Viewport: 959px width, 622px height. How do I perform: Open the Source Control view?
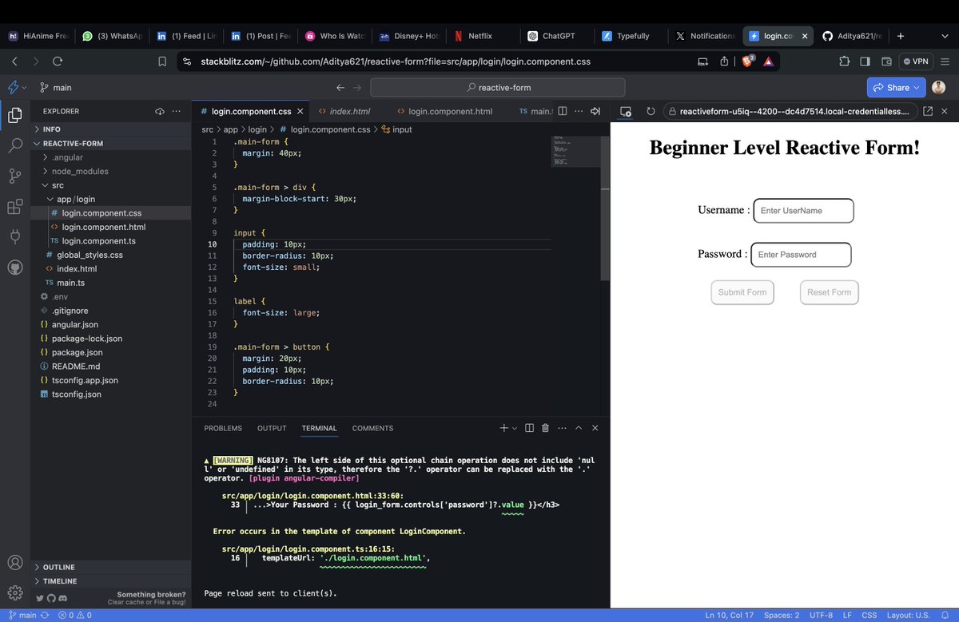[x=15, y=176]
